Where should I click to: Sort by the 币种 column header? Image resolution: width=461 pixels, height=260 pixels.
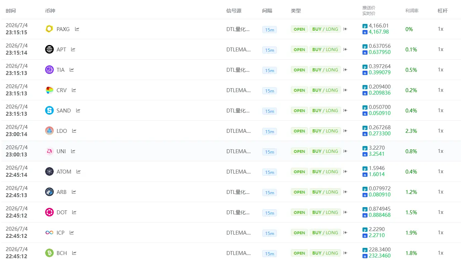(50, 11)
